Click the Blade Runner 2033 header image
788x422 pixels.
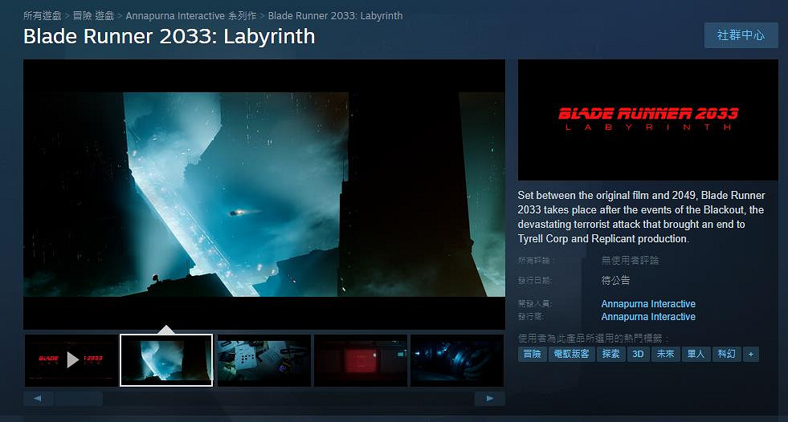point(647,120)
